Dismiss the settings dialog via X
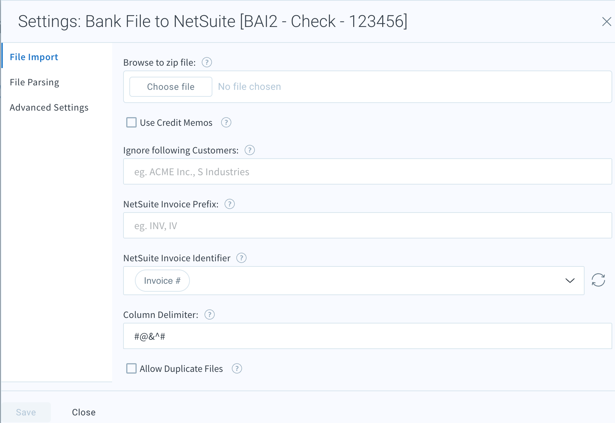615x423 pixels. (607, 21)
